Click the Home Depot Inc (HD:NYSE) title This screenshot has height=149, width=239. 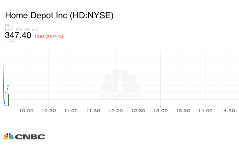[x=59, y=16]
